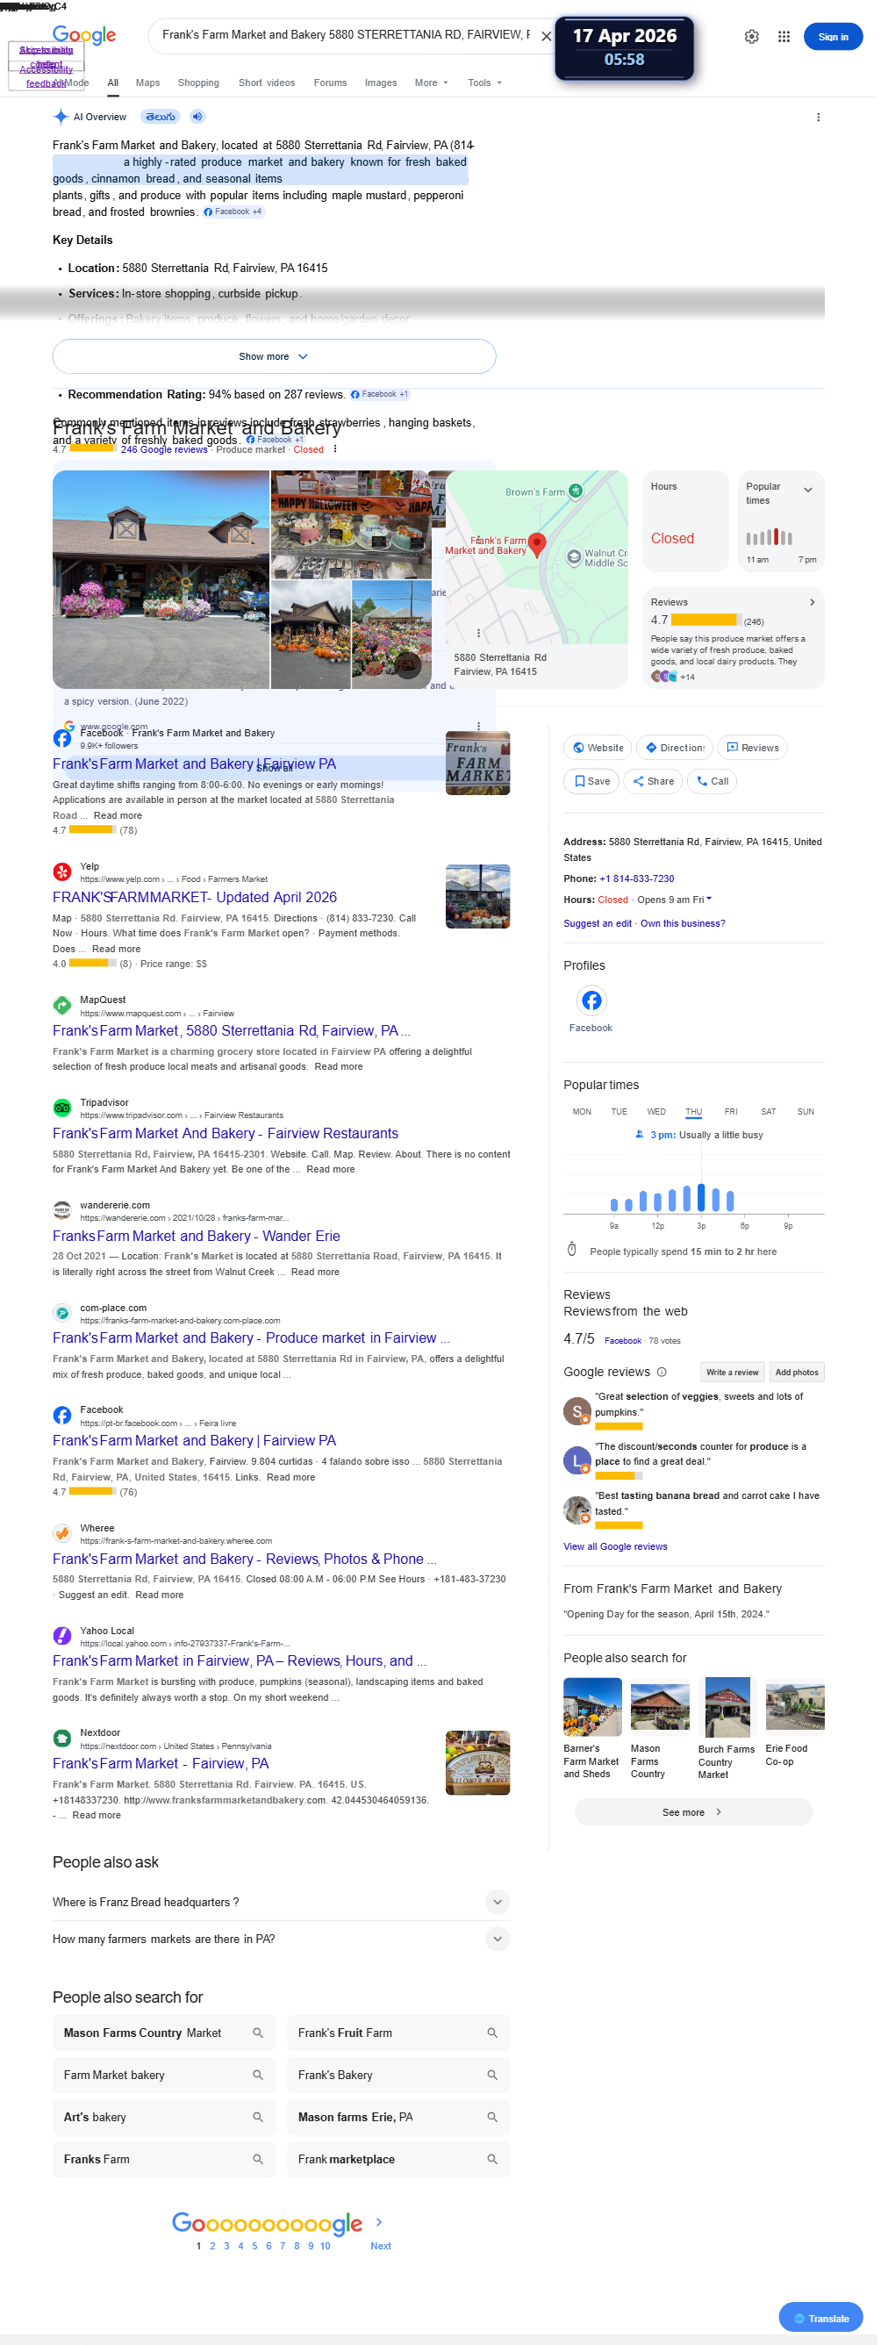The height and width of the screenshot is (2345, 888).
Task: Click Next results page link
Action: (380, 2246)
